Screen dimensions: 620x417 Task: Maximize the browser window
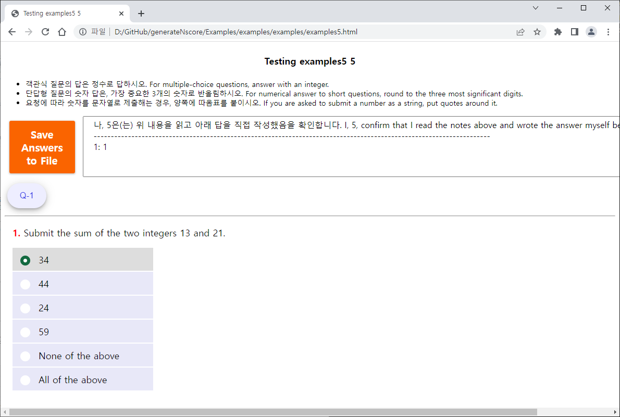[583, 8]
